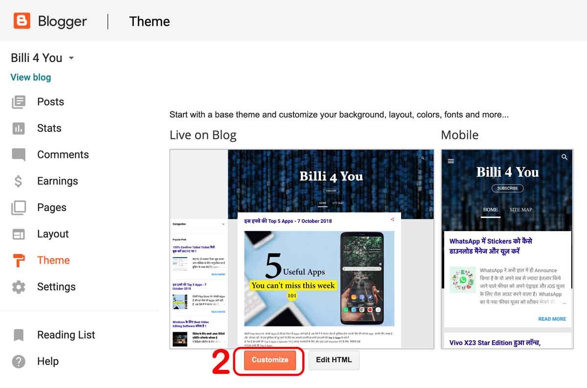Click the Mobile heading
The width and height of the screenshot is (587, 388).
[x=460, y=135]
